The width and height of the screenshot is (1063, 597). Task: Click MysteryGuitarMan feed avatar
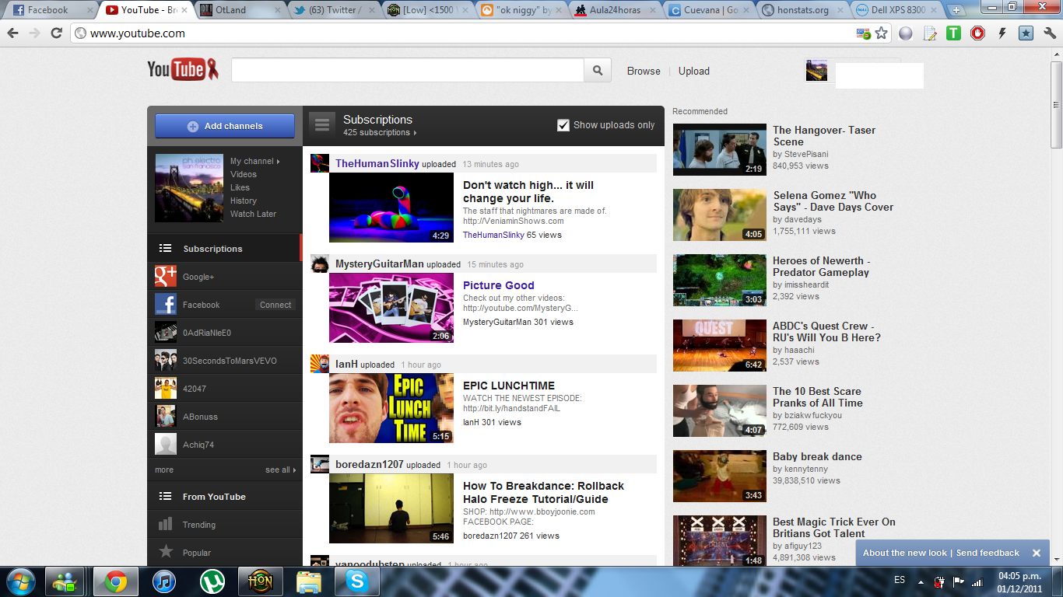point(320,264)
